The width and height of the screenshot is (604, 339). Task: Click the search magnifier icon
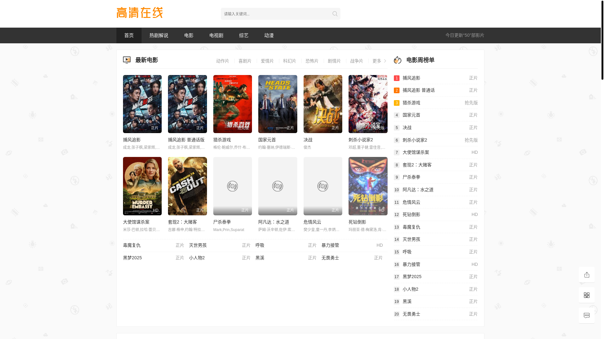click(335, 14)
